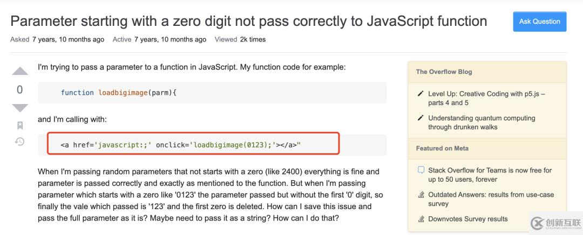
Task: Click the pencil icon beside Level Up post
Action: pyautogui.click(x=421, y=94)
